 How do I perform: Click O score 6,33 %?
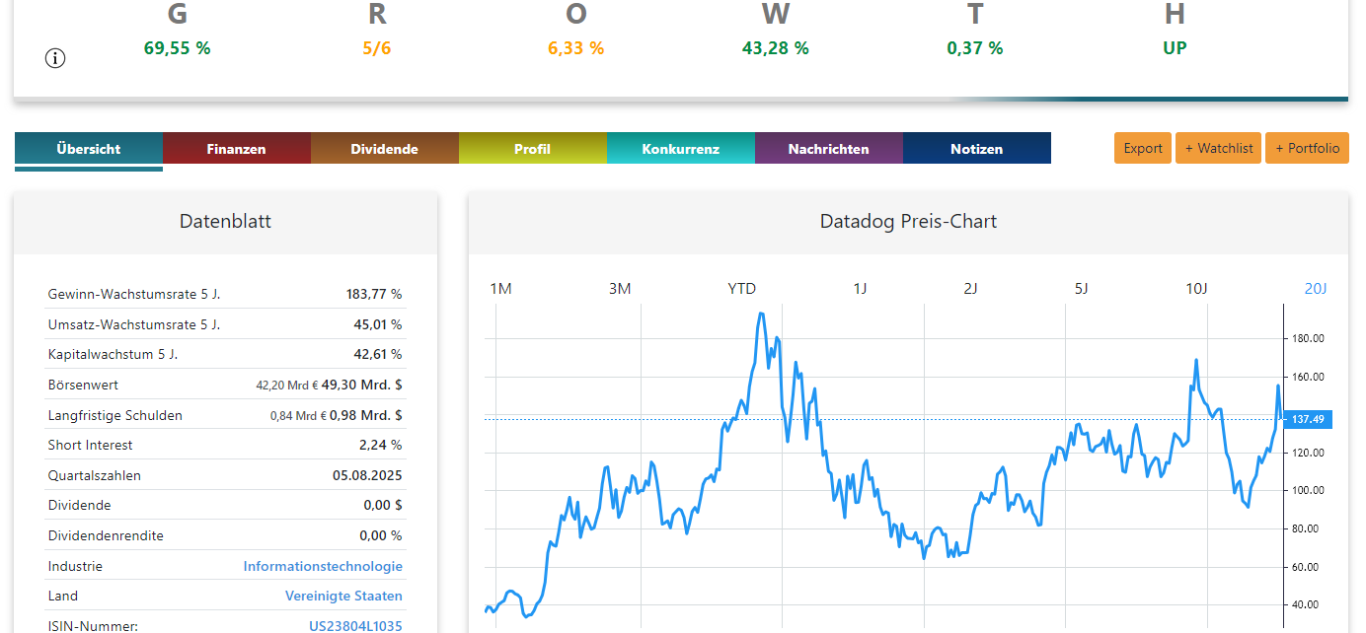(x=575, y=47)
